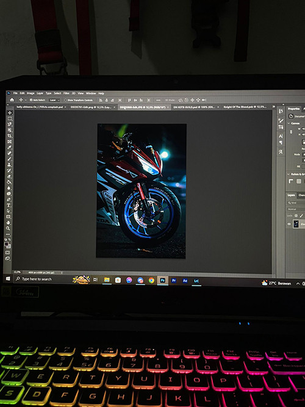Hide the layer with the eye icon
Image resolution: width=305 pixels, height=407 pixels.
pyautogui.click(x=289, y=224)
